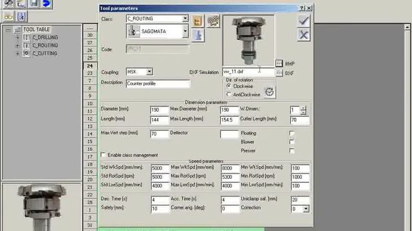
Task: Click the scroll up arrow of the main window
Action: (x=407, y=27)
